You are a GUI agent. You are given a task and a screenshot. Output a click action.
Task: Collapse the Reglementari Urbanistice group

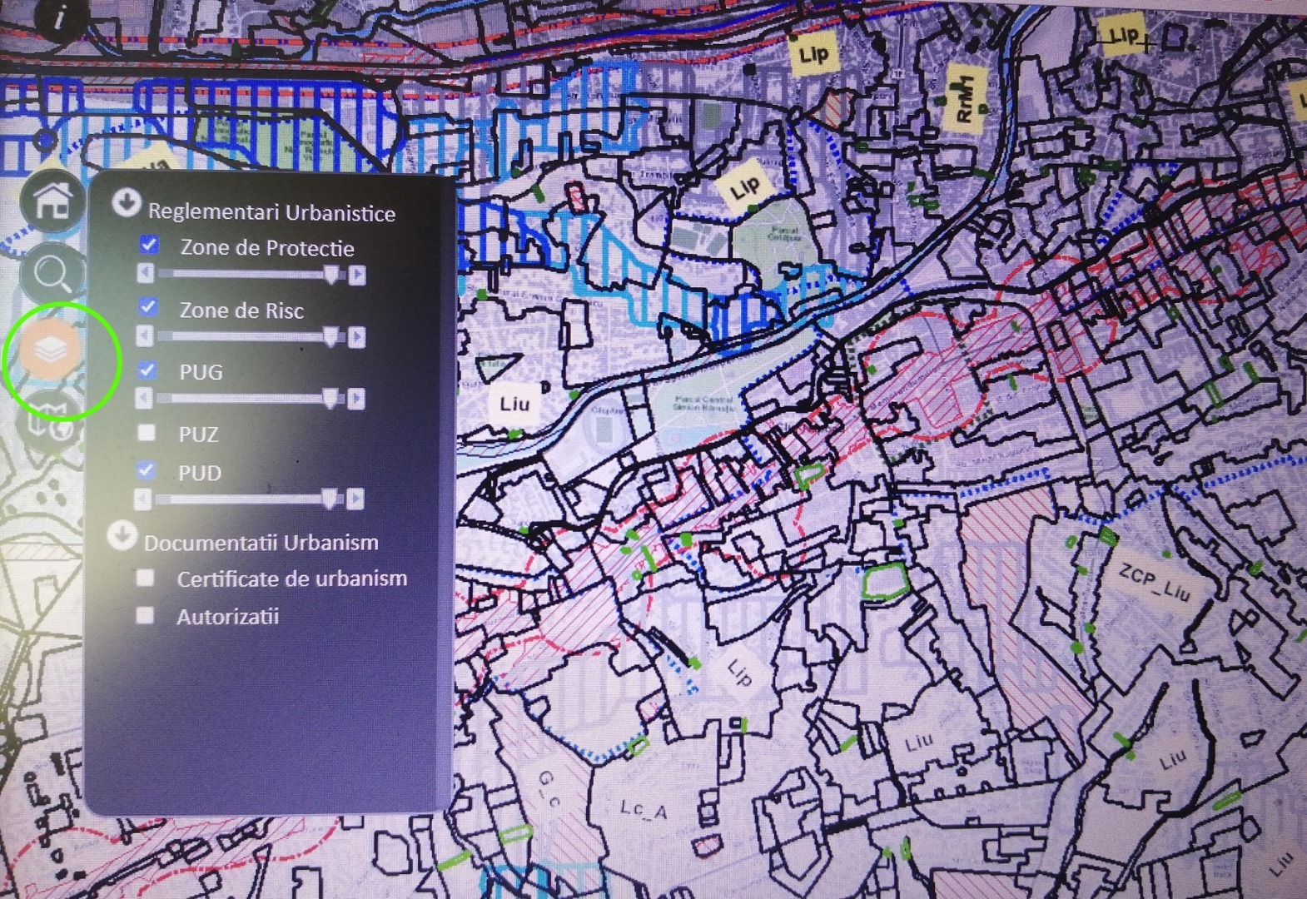127,202
